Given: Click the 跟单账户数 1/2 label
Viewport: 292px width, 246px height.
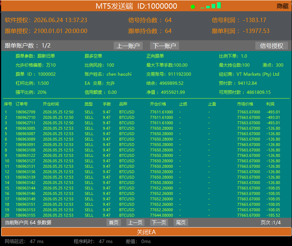Looking at the screenshot, I should click(28, 46).
